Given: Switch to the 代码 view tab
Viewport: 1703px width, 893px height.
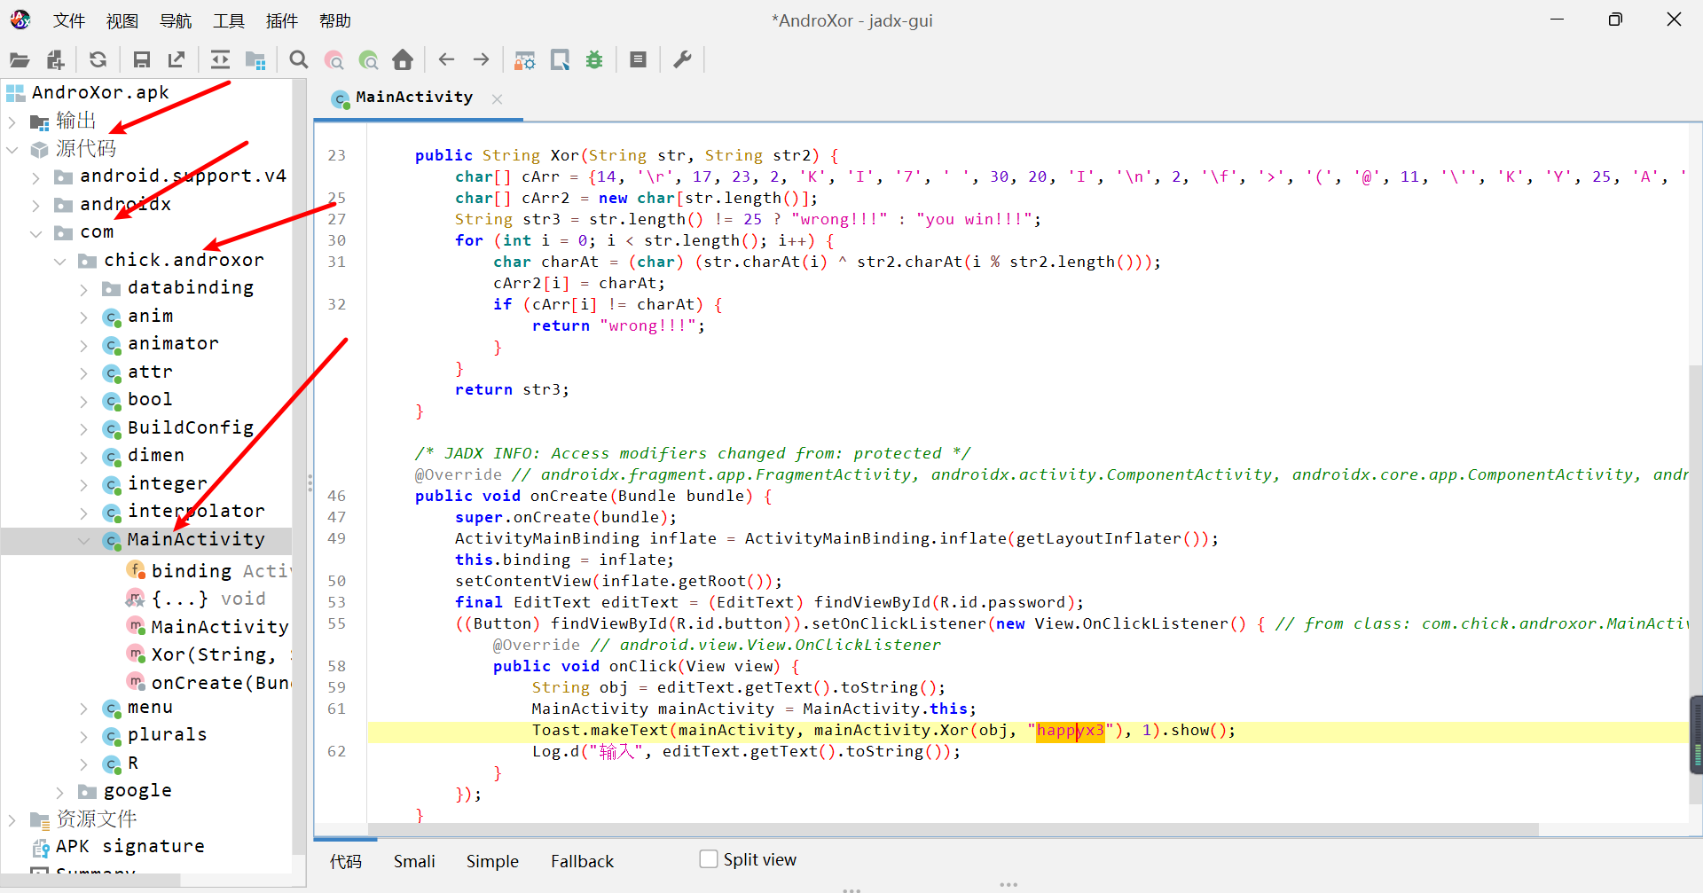Looking at the screenshot, I should click(x=346, y=861).
